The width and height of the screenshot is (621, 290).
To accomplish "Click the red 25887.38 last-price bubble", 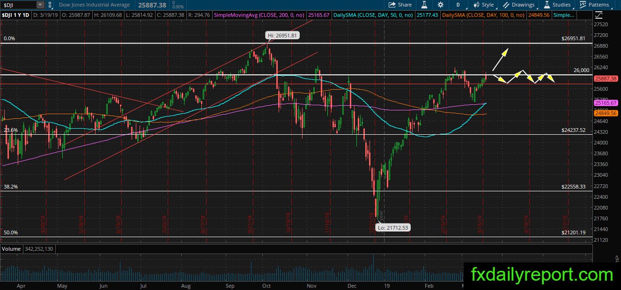I will point(606,79).
